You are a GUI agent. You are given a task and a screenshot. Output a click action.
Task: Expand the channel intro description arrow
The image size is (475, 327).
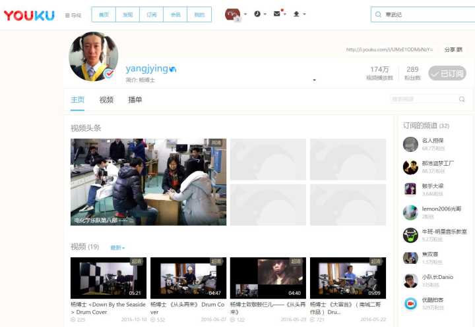point(314,80)
